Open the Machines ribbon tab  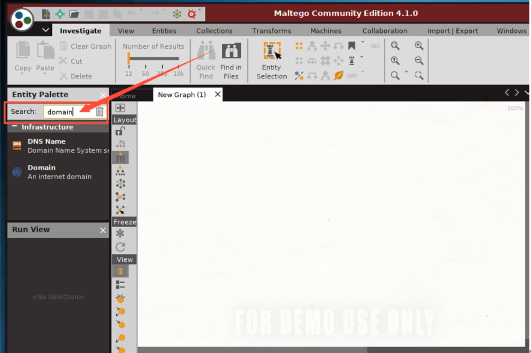pyautogui.click(x=326, y=31)
